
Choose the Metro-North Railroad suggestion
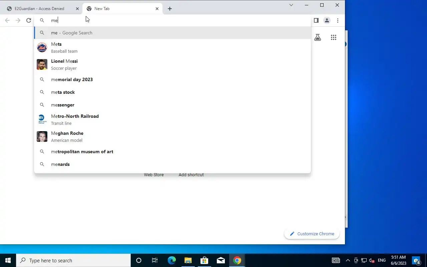[x=172, y=119]
